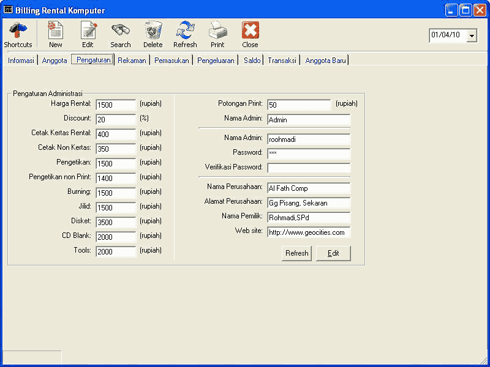Switch to the Anggota tab
The height and width of the screenshot is (367, 490).
click(55, 60)
